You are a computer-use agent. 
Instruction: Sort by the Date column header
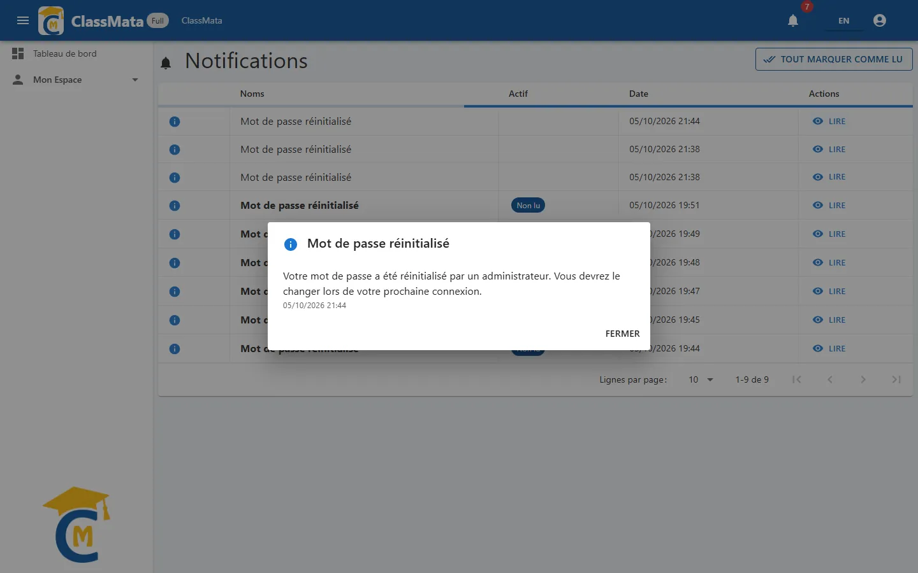point(639,94)
